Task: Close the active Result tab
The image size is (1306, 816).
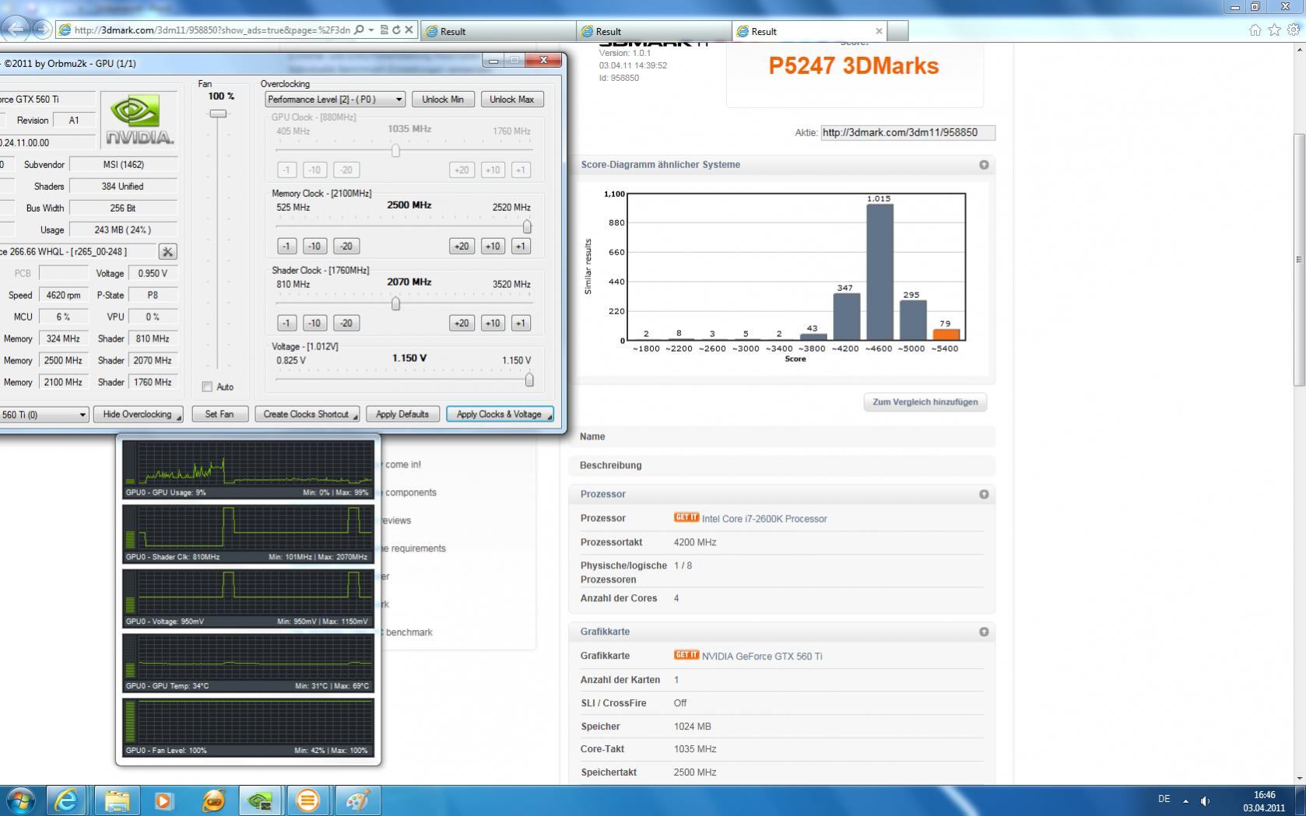Action: click(879, 32)
